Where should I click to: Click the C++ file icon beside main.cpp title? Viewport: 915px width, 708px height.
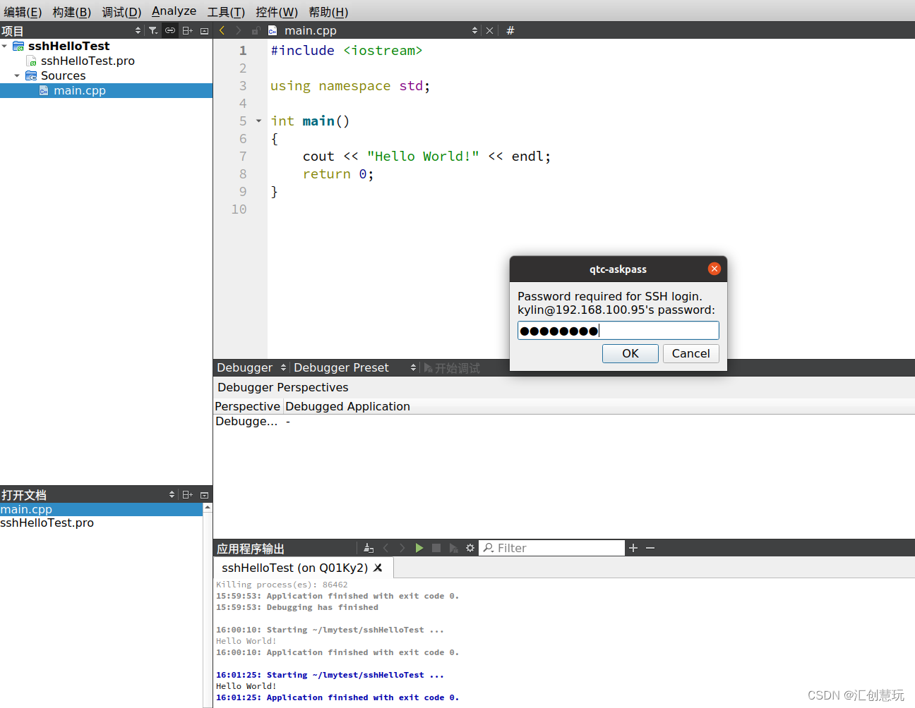273,30
